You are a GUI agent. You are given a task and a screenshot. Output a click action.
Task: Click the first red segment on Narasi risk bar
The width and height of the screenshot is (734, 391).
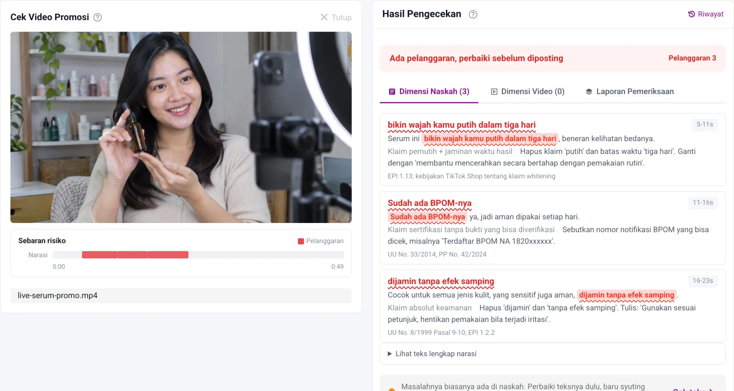click(100, 255)
